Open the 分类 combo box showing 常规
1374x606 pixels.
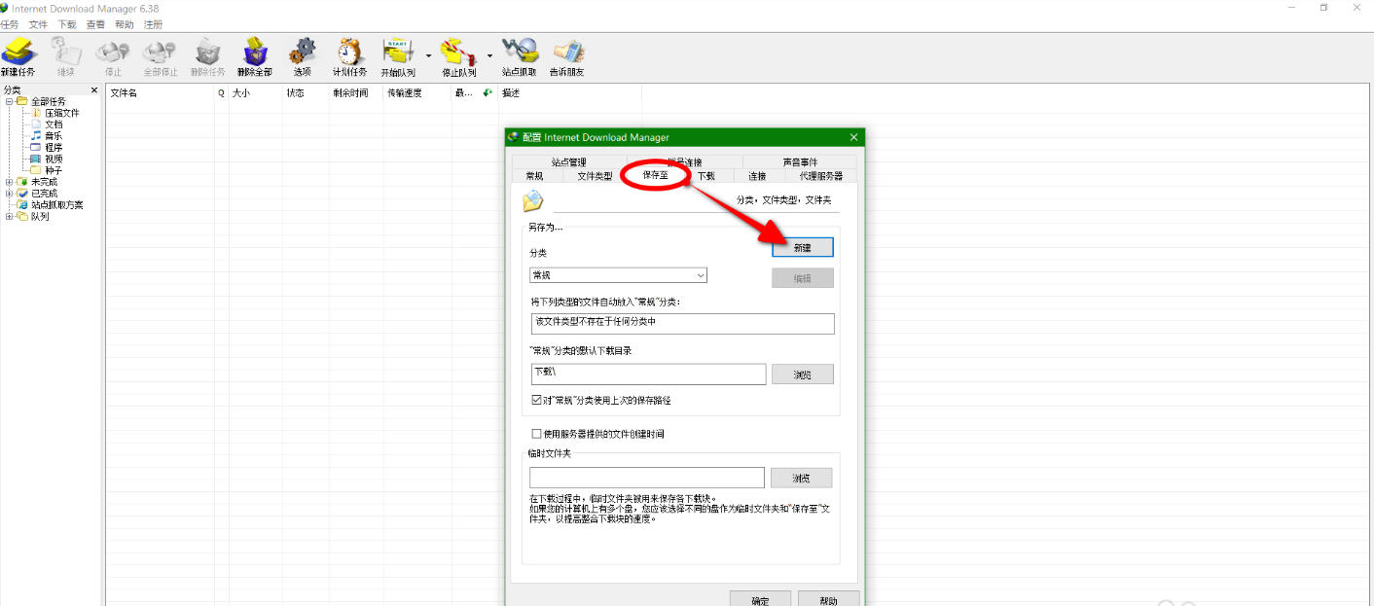pyautogui.click(x=618, y=275)
